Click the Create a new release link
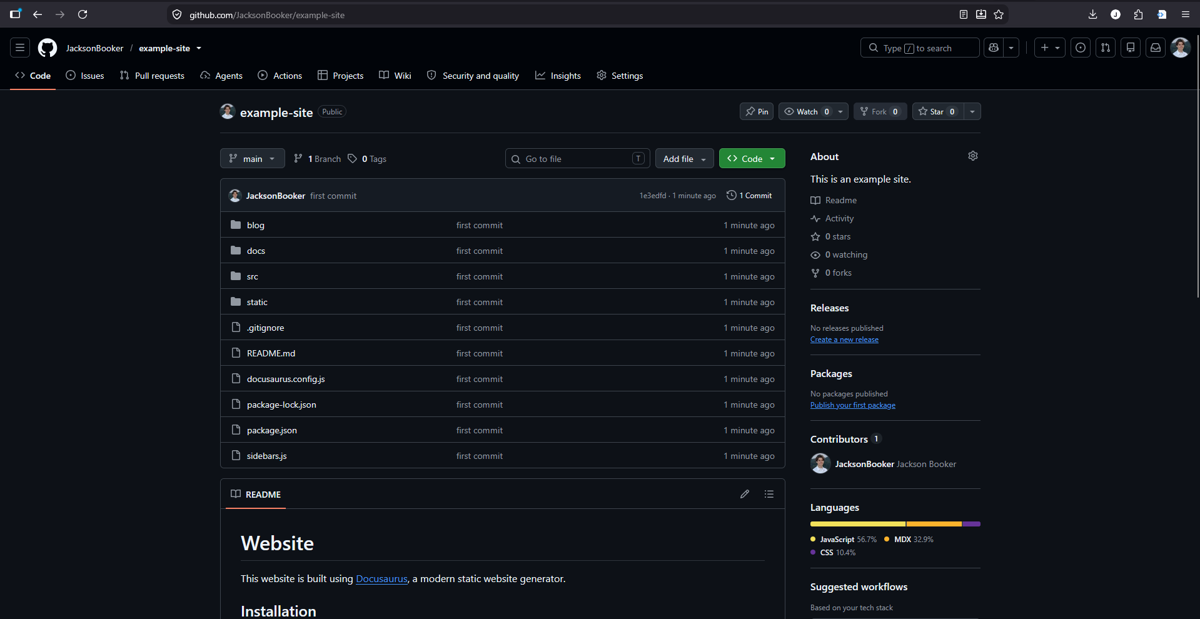 coord(844,340)
